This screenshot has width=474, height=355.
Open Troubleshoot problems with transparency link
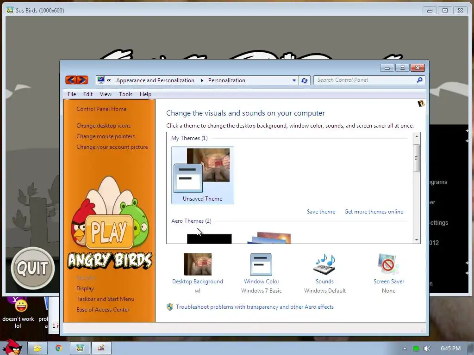[x=255, y=307]
